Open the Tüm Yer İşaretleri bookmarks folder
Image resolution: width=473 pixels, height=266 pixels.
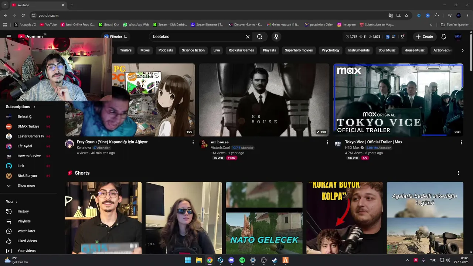[x=455, y=25]
